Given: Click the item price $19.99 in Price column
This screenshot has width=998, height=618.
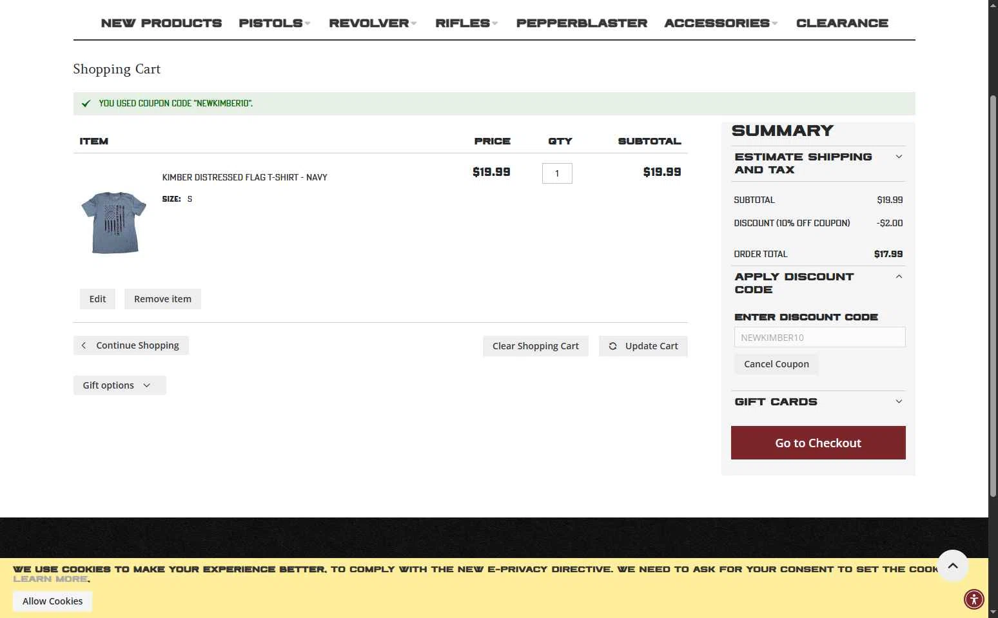Looking at the screenshot, I should tap(491, 172).
